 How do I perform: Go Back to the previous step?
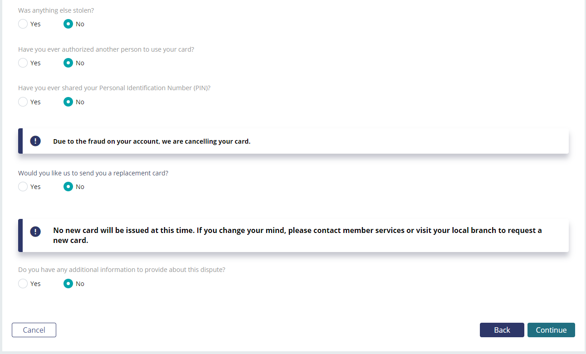click(x=502, y=330)
